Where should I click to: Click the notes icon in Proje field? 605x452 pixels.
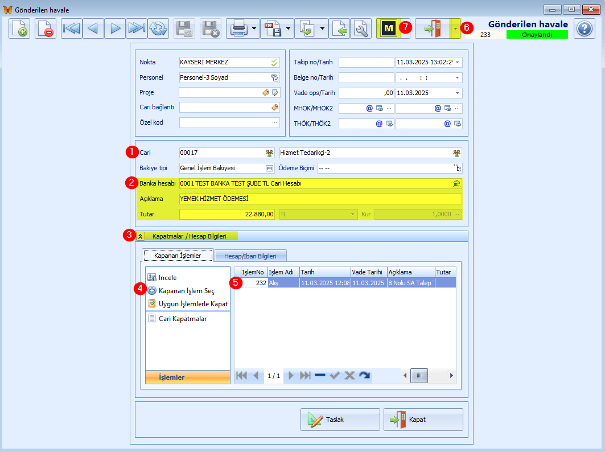(275, 93)
